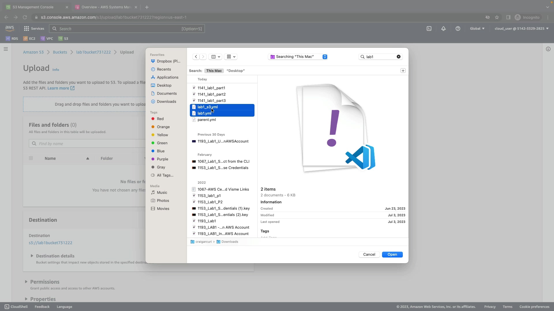This screenshot has height=311, width=554.
Task: Select the "This Mac" search scope
Action: 214,71
